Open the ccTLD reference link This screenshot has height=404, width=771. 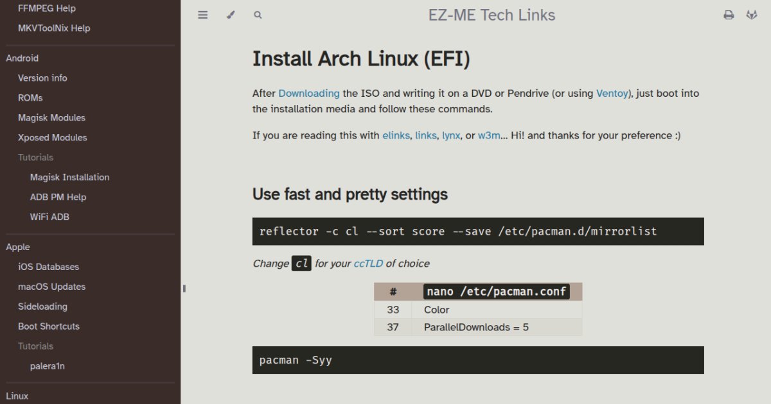point(368,263)
